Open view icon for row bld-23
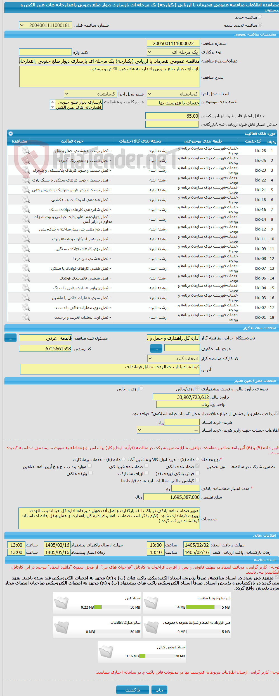279x696 pixels. click(x=26, y=170)
